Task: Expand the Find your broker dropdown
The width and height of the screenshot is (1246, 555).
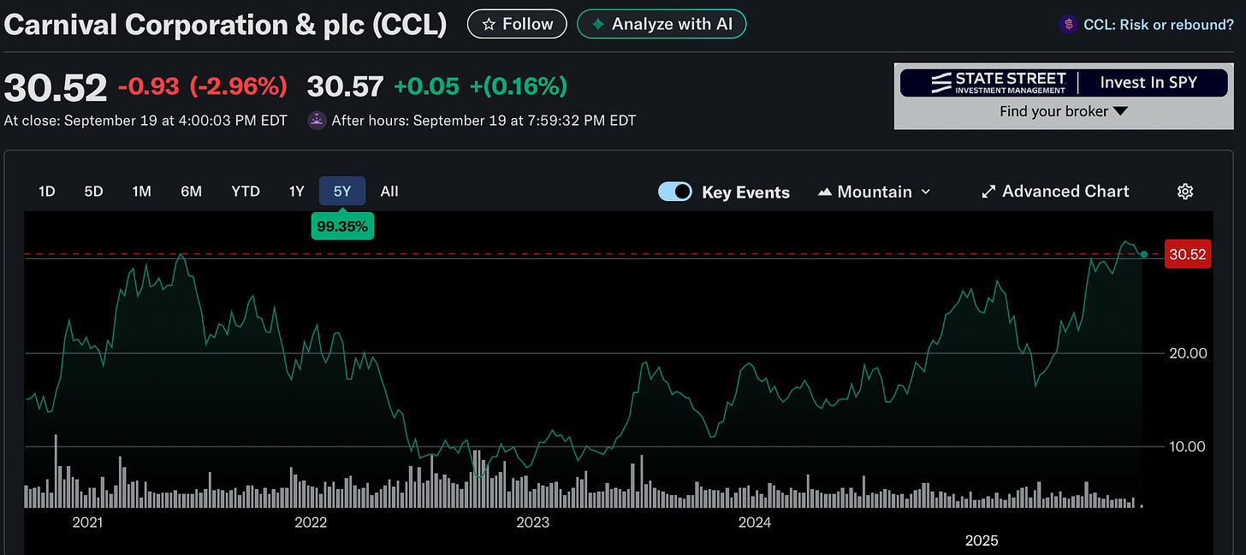Action: 1064,111
